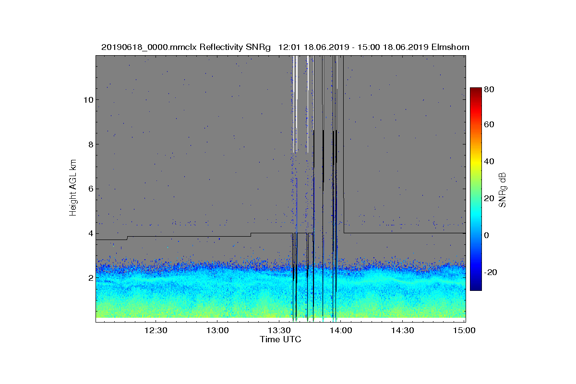Click the colorbar value 20

(x=490, y=199)
